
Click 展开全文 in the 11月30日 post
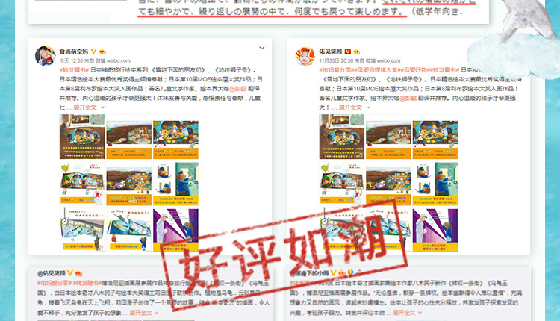tap(350, 107)
